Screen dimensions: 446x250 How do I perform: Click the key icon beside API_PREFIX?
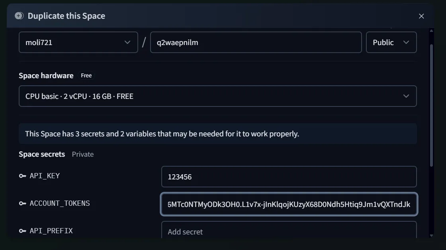pyautogui.click(x=23, y=231)
